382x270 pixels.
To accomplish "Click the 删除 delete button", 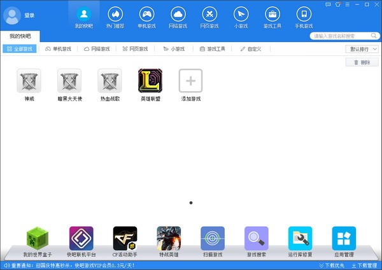I will point(362,62).
